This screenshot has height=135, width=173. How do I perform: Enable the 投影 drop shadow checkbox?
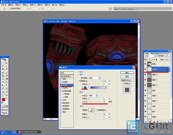click(62, 79)
